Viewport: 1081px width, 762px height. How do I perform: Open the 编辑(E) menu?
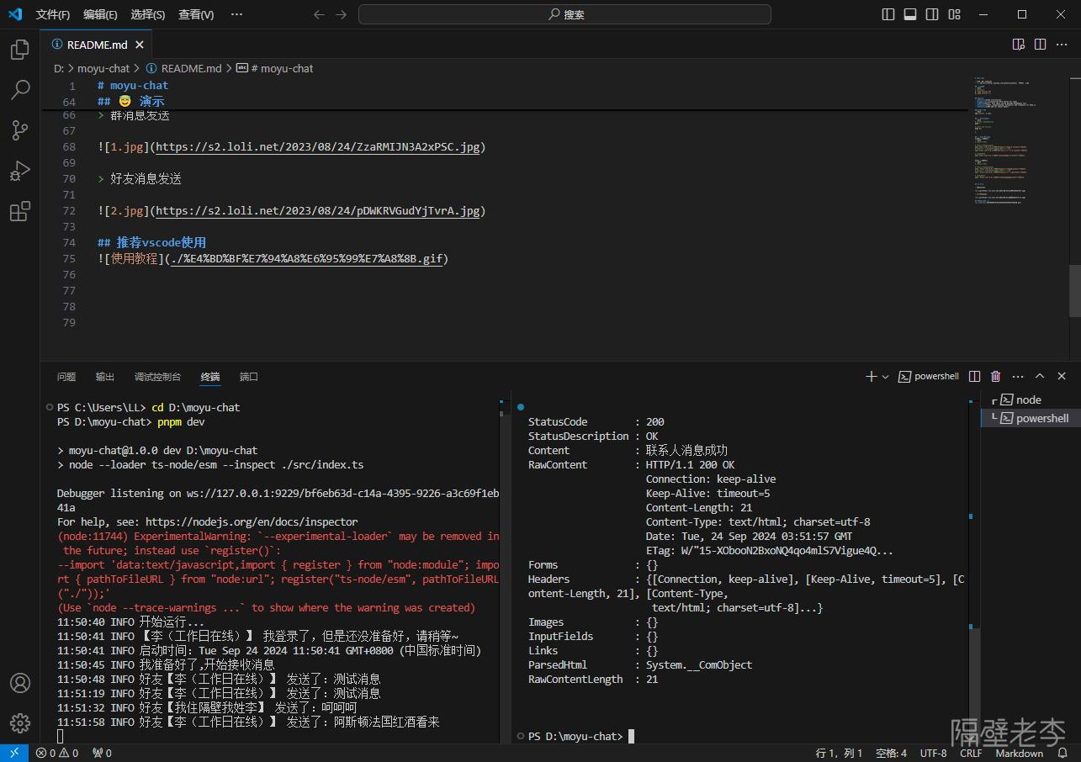pos(100,14)
